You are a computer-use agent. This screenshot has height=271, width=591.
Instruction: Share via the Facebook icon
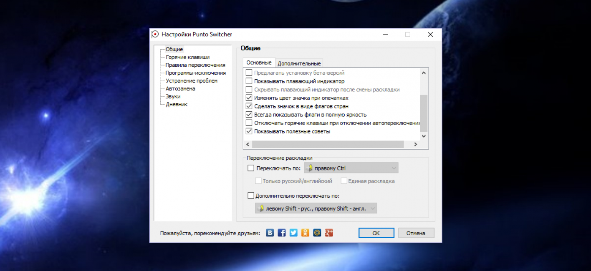pyautogui.click(x=282, y=233)
